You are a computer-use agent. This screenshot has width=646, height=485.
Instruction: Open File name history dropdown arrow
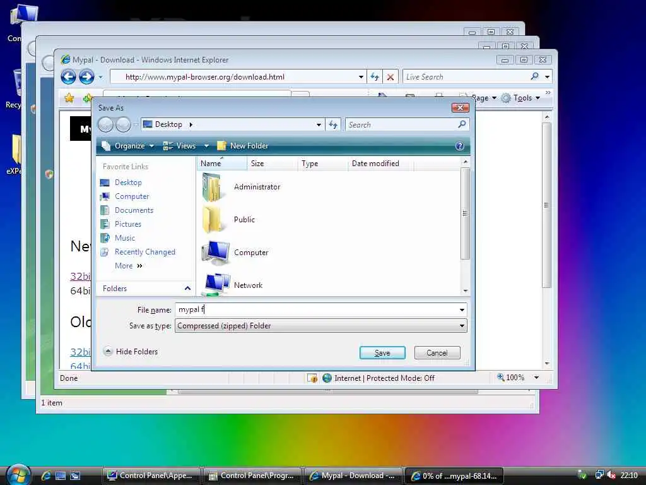point(462,309)
